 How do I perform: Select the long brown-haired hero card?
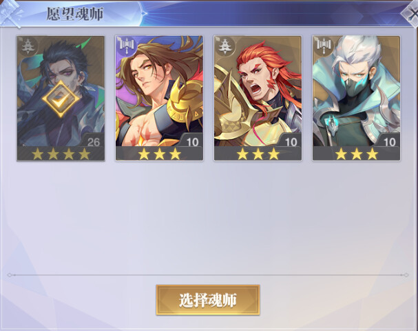pos(159,98)
